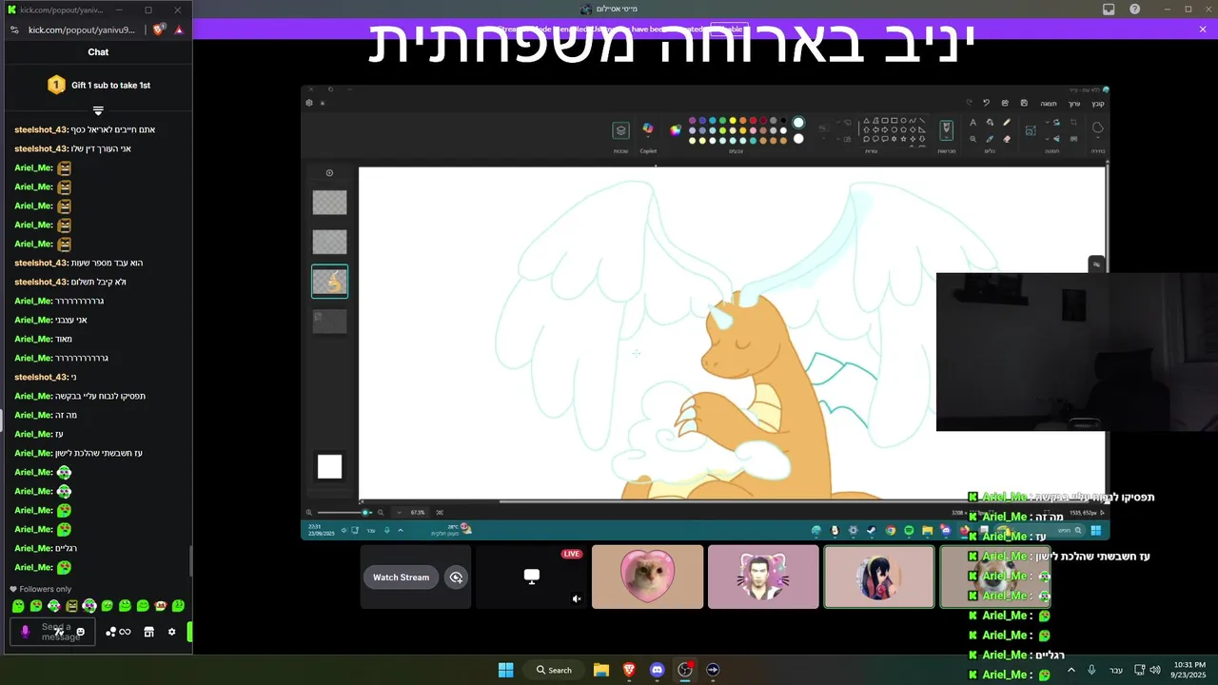Click Send a message chat box
This screenshot has width=1218, height=685.
52,632
